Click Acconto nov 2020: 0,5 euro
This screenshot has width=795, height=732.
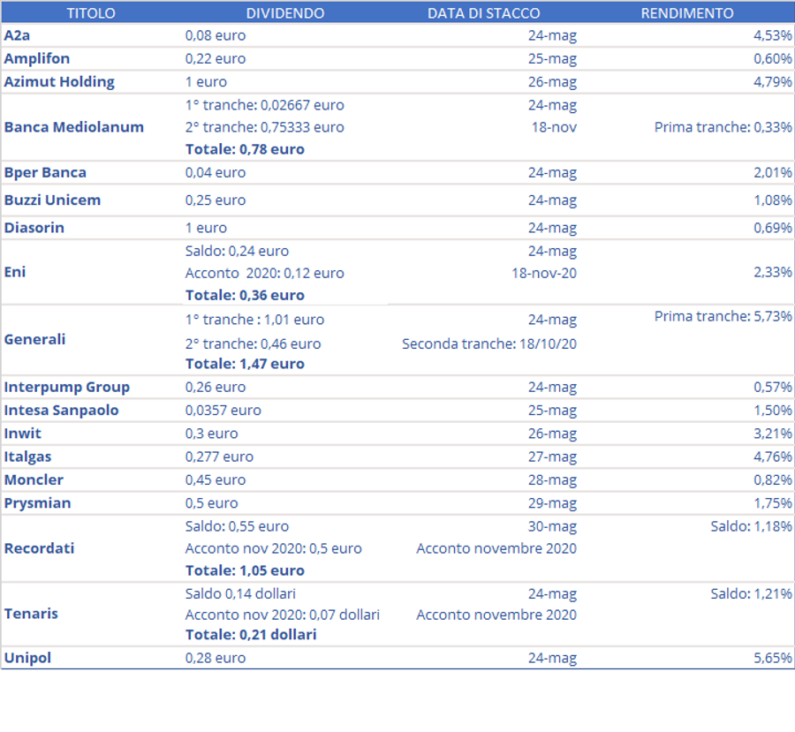point(273,548)
